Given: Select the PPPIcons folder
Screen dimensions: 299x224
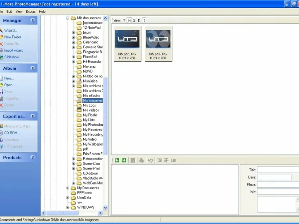Looking at the screenshot, I should [84, 193].
